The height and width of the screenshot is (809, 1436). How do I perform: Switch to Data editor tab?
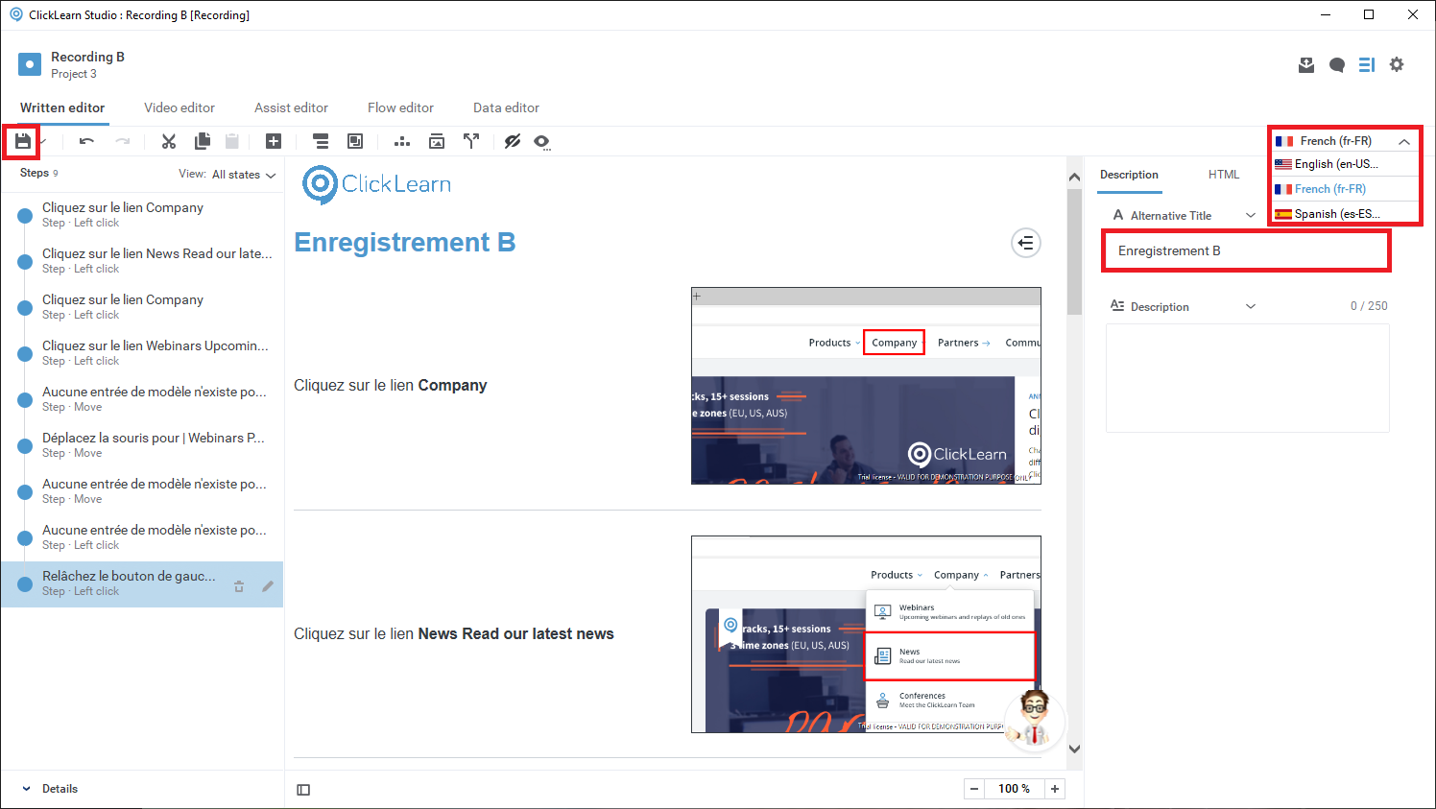[x=506, y=107]
